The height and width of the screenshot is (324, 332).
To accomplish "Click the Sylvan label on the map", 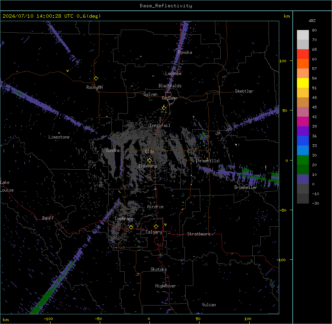I will pos(150,94).
